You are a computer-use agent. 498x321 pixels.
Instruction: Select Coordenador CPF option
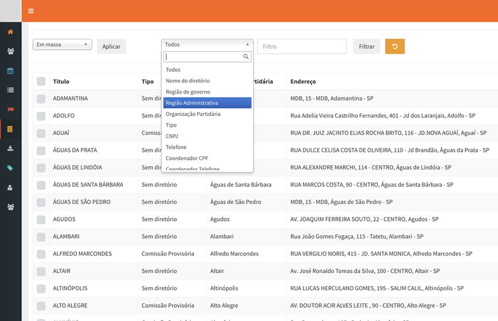207,158
